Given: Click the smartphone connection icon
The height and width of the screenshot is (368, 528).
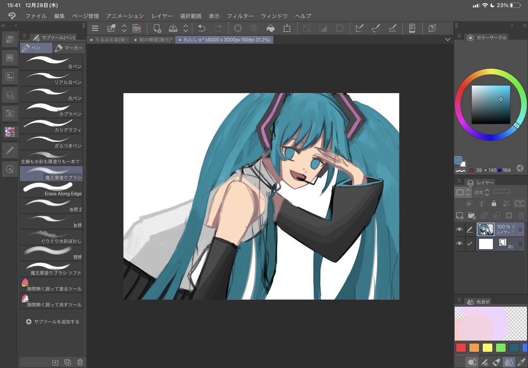Looking at the screenshot, I should [412, 28].
